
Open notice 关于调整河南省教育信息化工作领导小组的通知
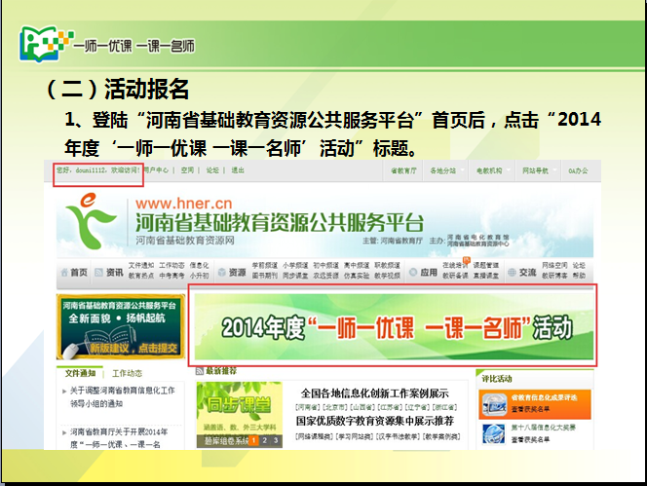pos(122,397)
